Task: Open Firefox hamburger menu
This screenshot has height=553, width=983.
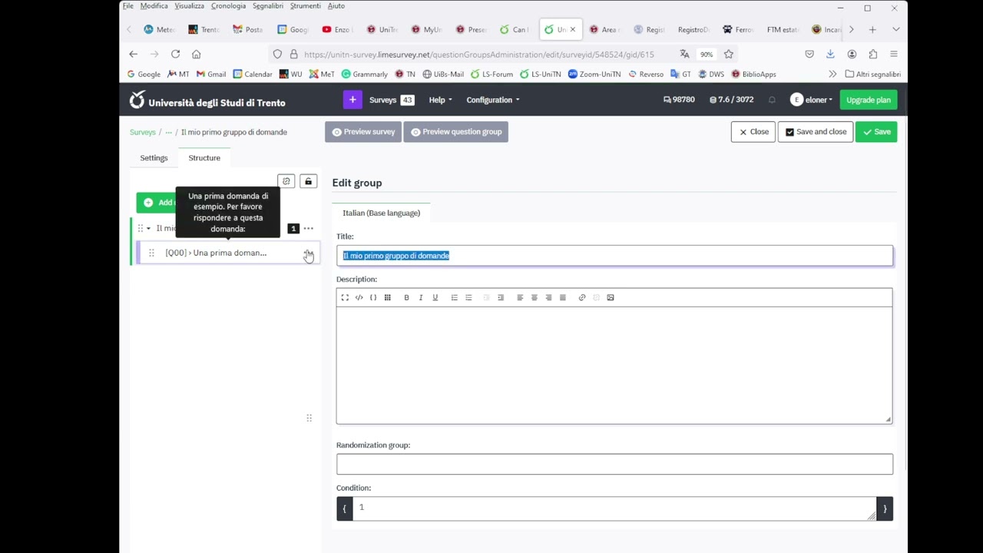Action: (x=894, y=54)
